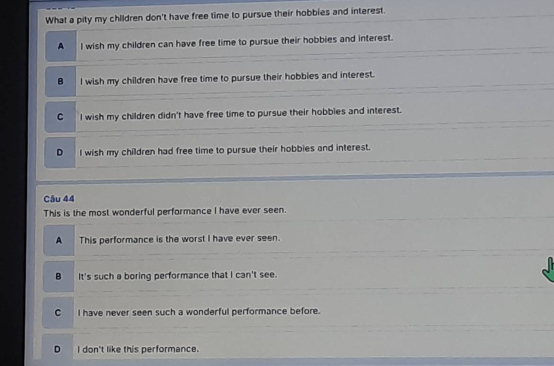Select letter B box beside 'children have free time'

(x=60, y=81)
